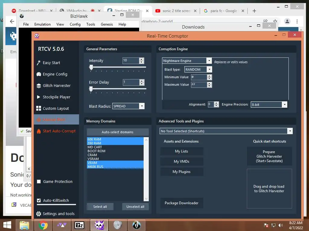Image resolution: width=309 pixels, height=231 pixels.
Task: Click the system tray network icon
Action: 273,225
